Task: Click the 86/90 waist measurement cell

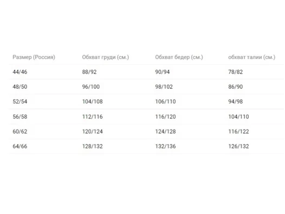Action: (235, 87)
